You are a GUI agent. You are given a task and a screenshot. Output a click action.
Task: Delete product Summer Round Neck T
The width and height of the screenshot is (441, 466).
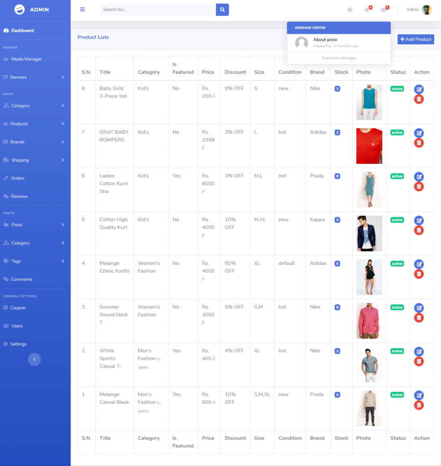419,318
